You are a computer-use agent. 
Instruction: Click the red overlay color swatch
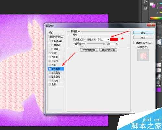point(114,39)
